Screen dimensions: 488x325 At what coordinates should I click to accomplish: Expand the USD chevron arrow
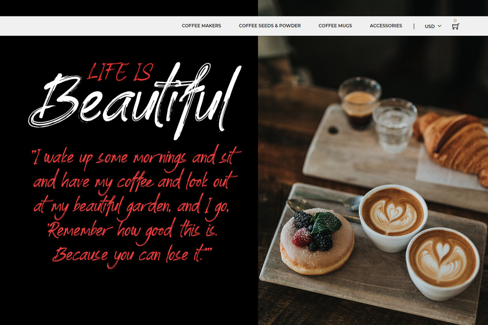[x=439, y=26]
